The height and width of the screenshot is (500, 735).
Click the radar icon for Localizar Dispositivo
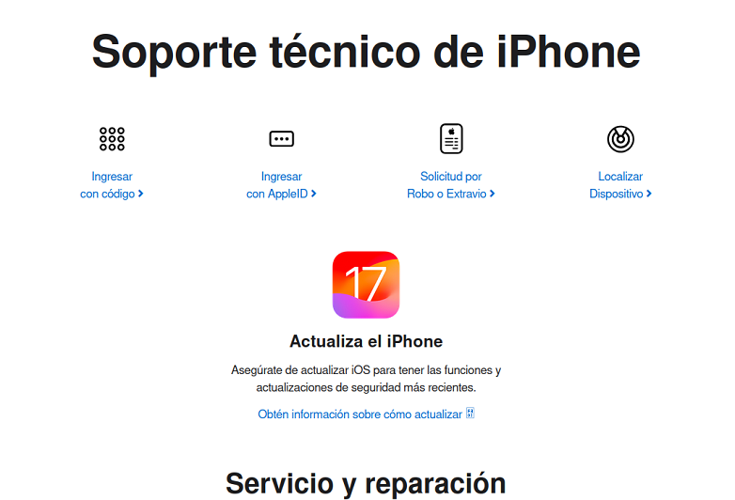[620, 139]
